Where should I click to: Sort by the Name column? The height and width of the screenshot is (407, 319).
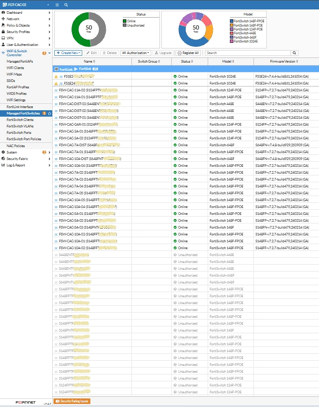click(x=89, y=61)
